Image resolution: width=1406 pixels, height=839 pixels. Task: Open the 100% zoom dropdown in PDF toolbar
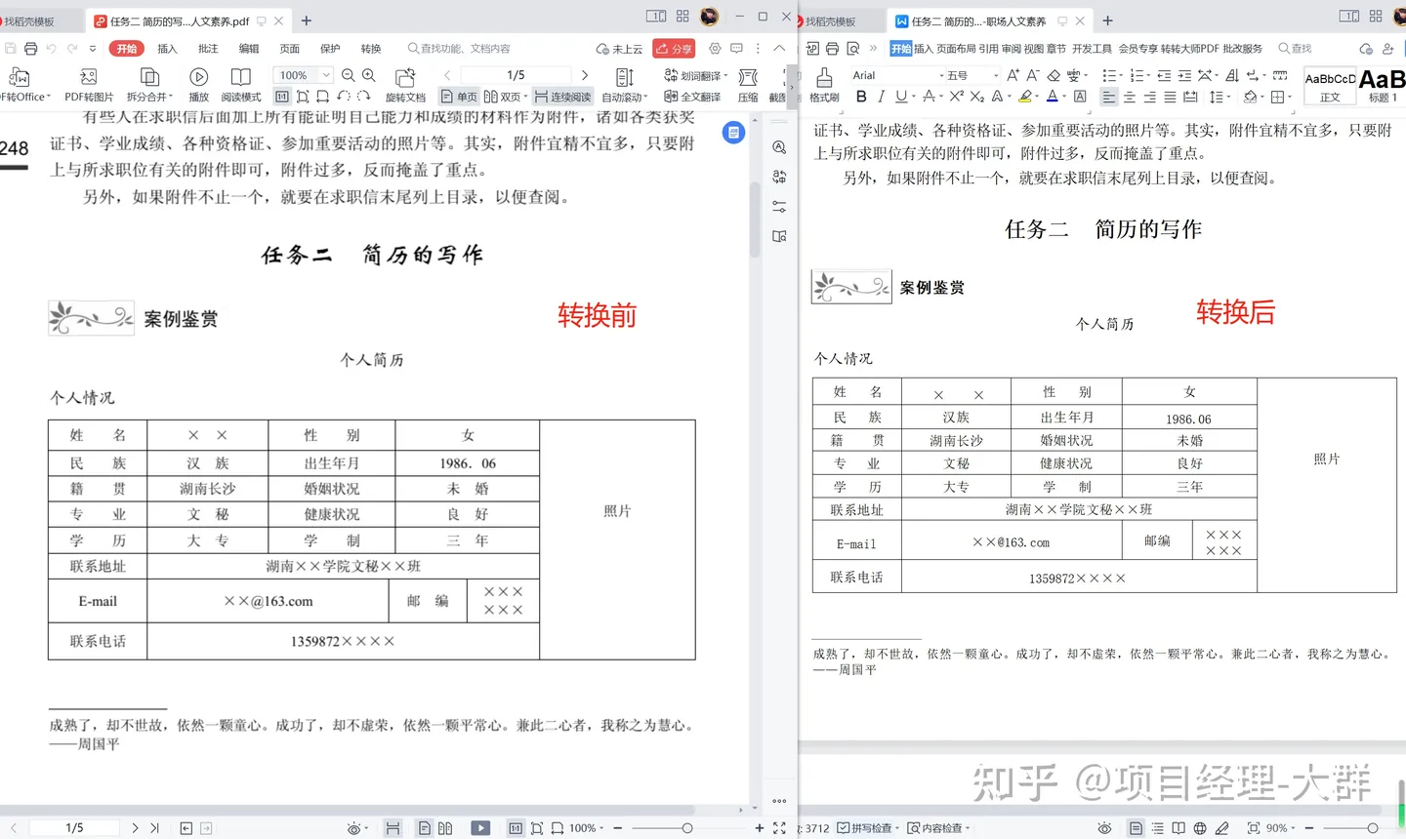coord(325,75)
